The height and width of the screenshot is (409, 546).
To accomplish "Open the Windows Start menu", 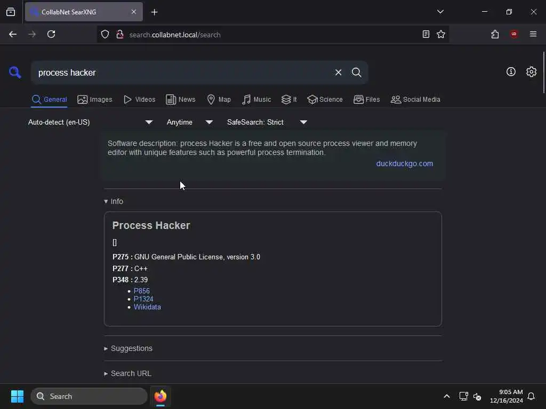I will pos(17,396).
